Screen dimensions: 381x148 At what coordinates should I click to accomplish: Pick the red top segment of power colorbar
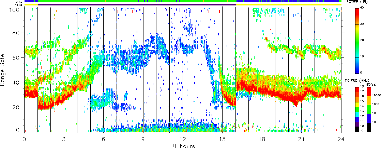tap(357, 16)
